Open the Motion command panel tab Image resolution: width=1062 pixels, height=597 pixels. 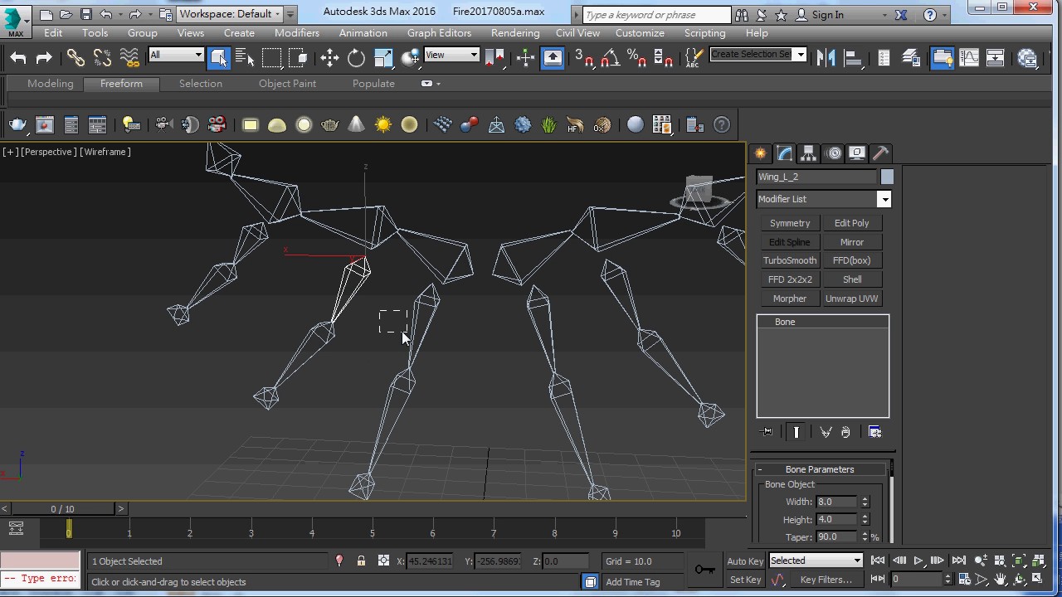pos(833,153)
